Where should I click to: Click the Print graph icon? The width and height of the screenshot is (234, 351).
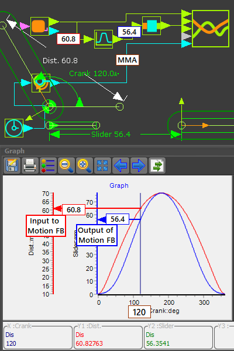pyautogui.click(x=30, y=166)
